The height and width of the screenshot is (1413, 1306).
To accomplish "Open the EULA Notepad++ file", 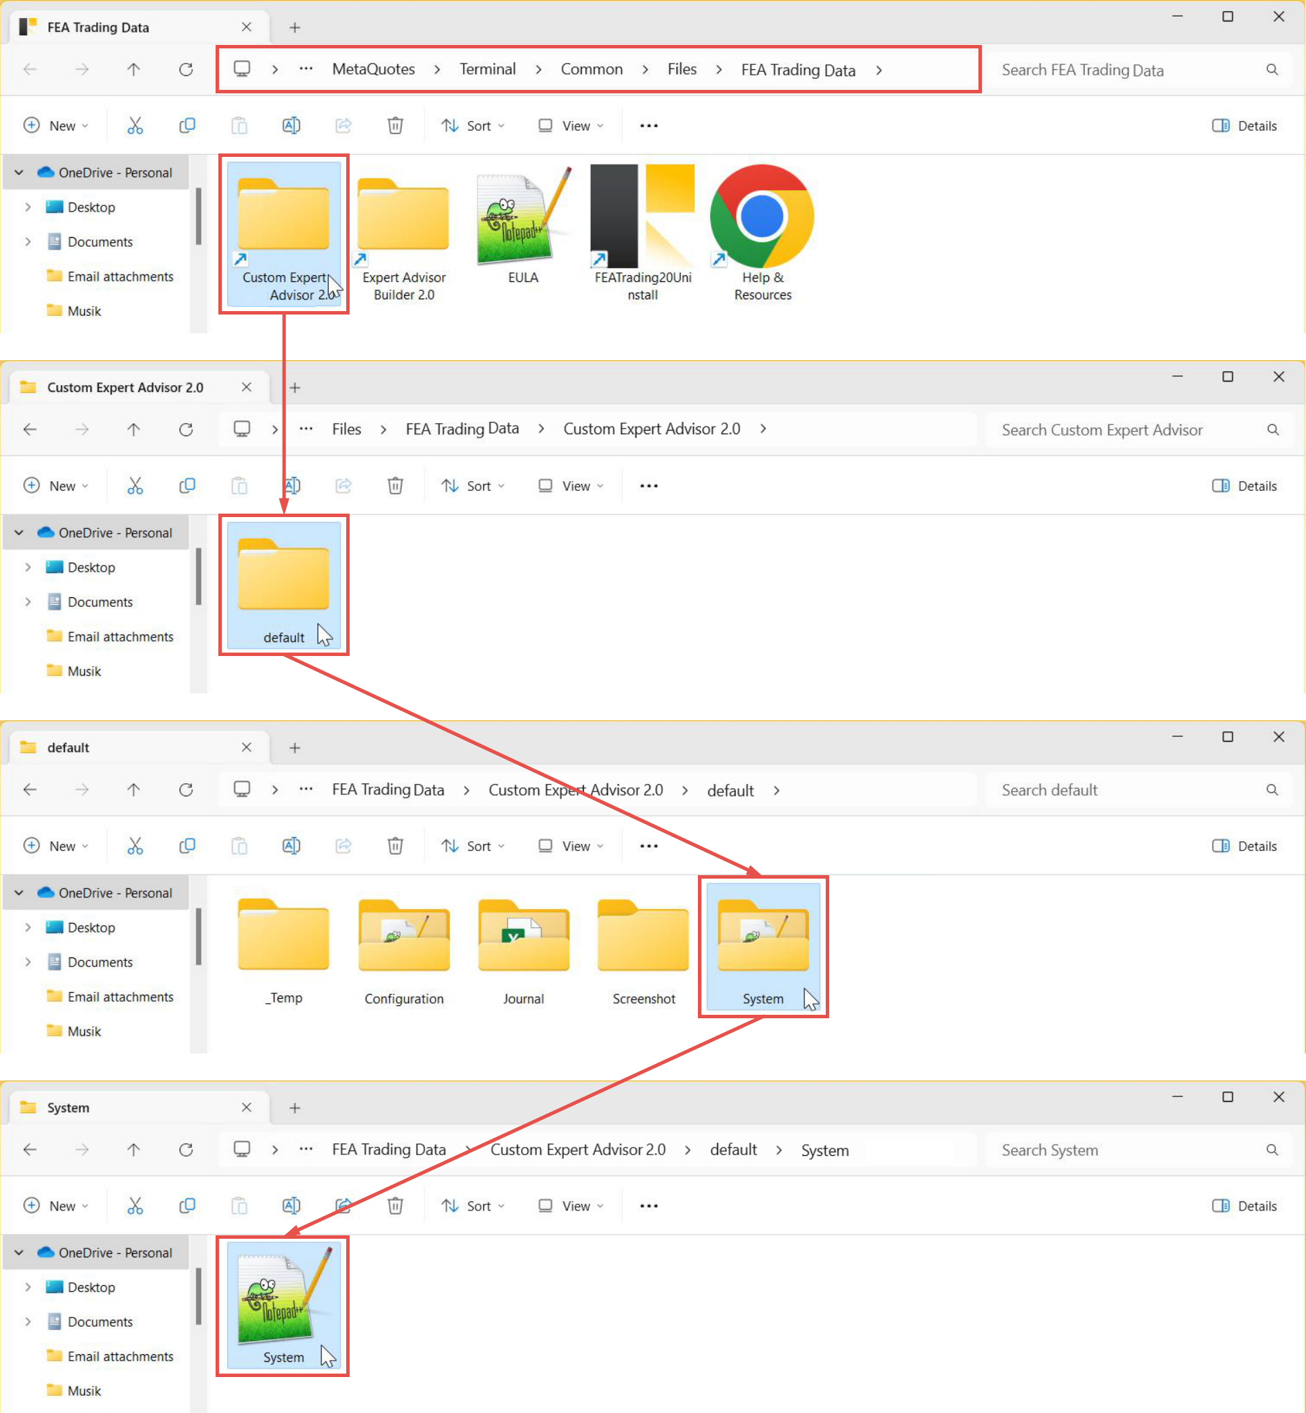I will pyautogui.click(x=523, y=226).
